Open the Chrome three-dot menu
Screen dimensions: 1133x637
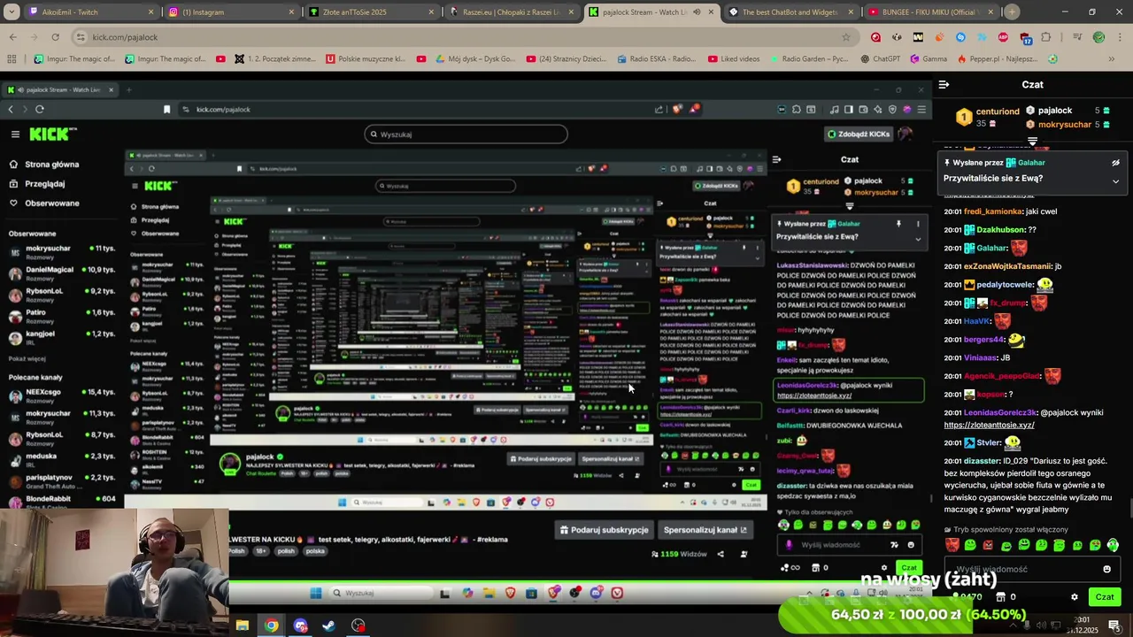pyautogui.click(x=1120, y=37)
